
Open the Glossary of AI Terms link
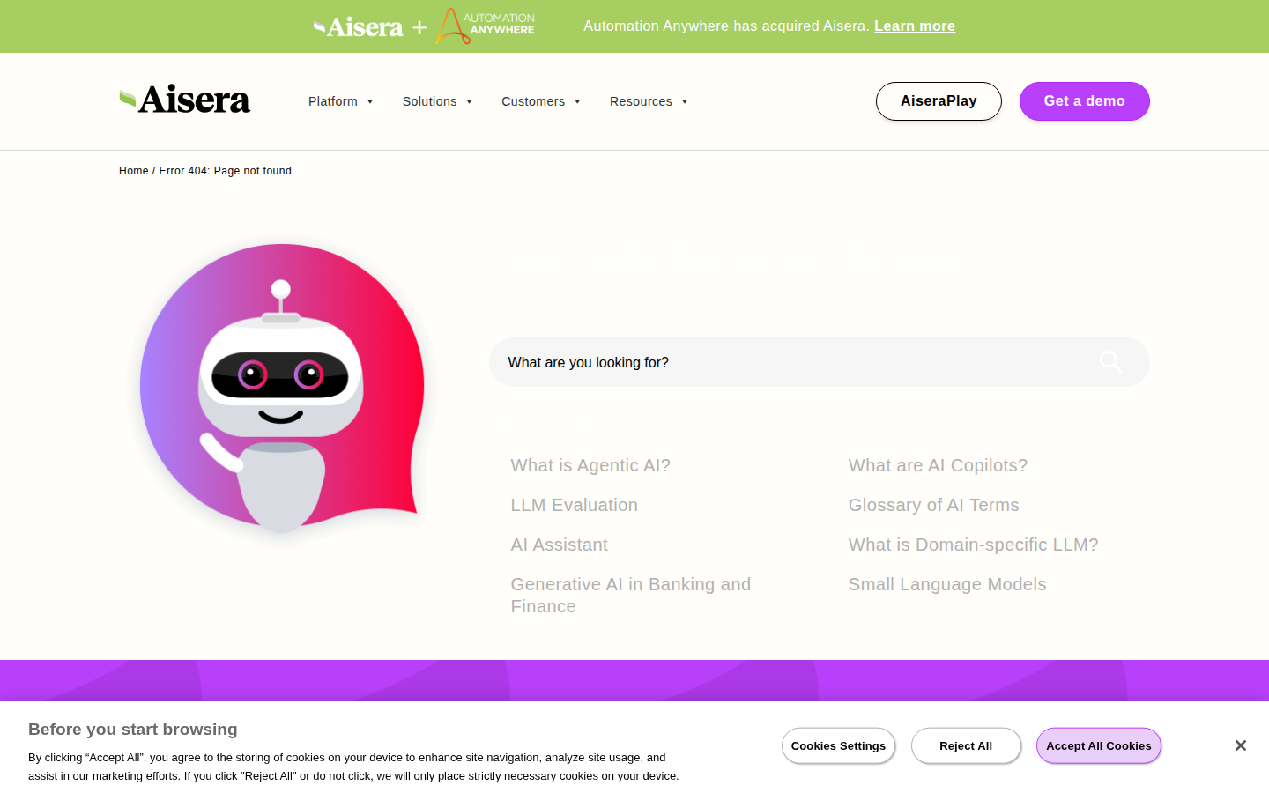pyautogui.click(x=933, y=505)
